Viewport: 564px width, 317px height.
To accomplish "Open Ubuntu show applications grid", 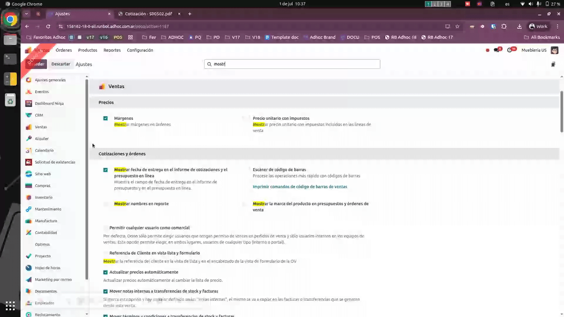I will point(10,306).
